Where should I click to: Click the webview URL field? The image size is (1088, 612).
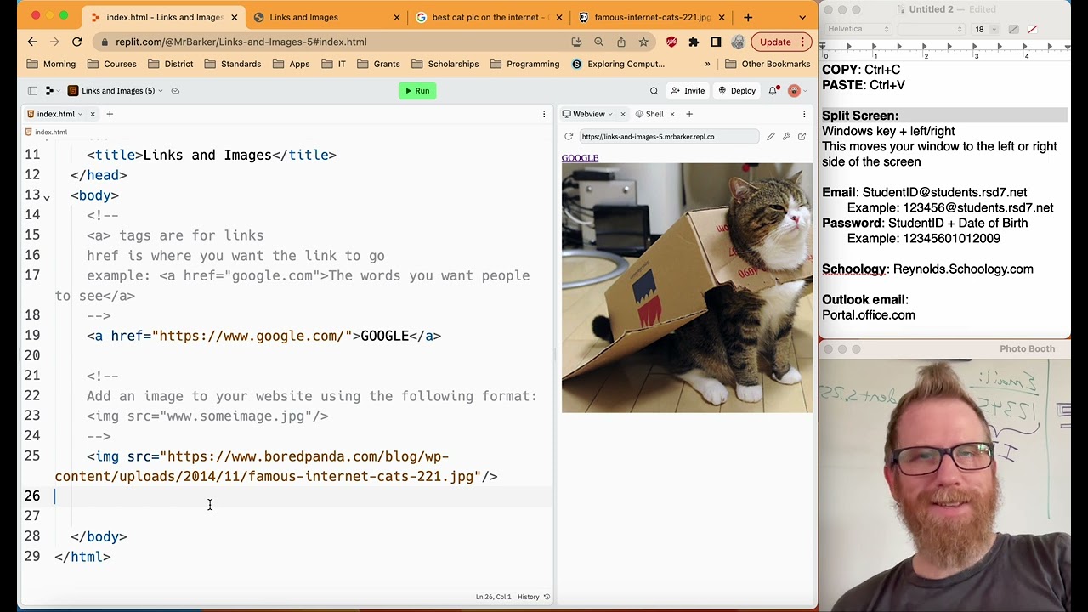click(x=668, y=137)
